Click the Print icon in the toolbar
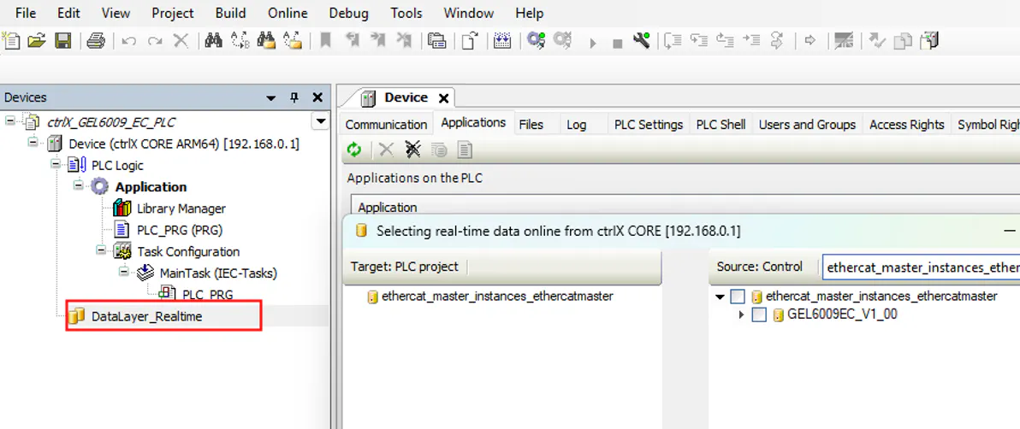Viewport: 1020px width, 429px height. (95, 40)
